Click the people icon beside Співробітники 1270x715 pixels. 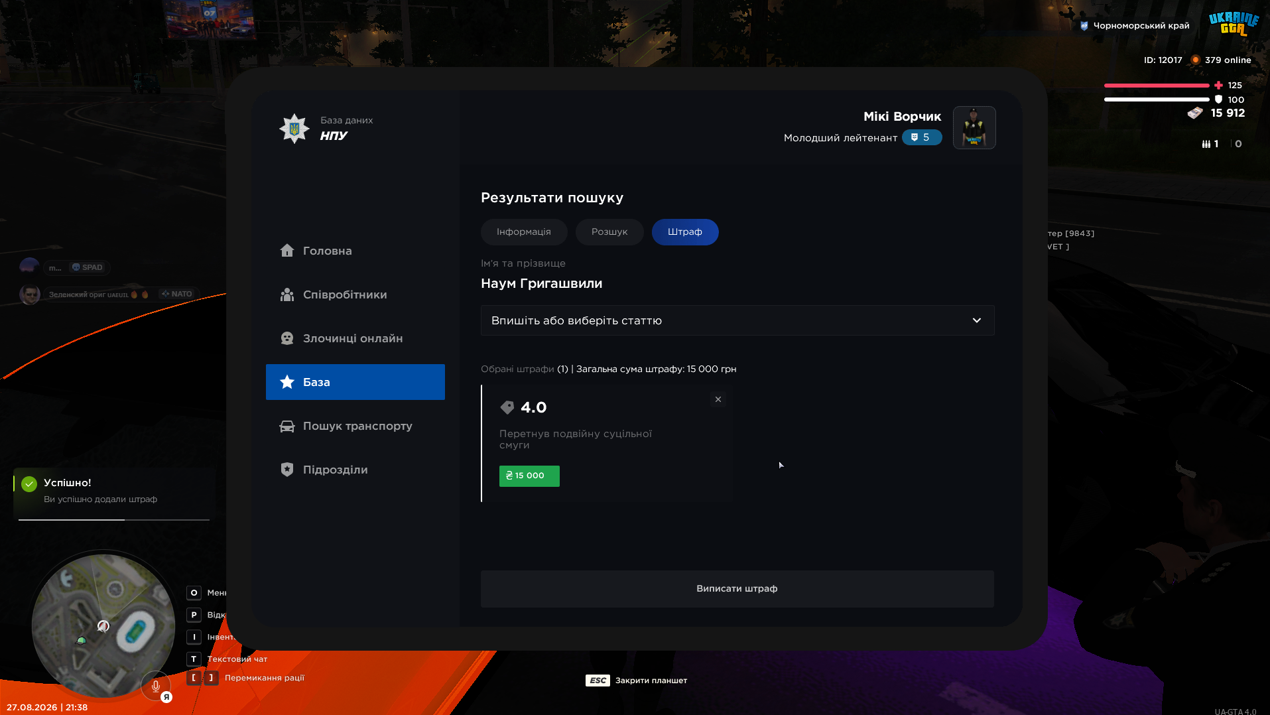(286, 294)
